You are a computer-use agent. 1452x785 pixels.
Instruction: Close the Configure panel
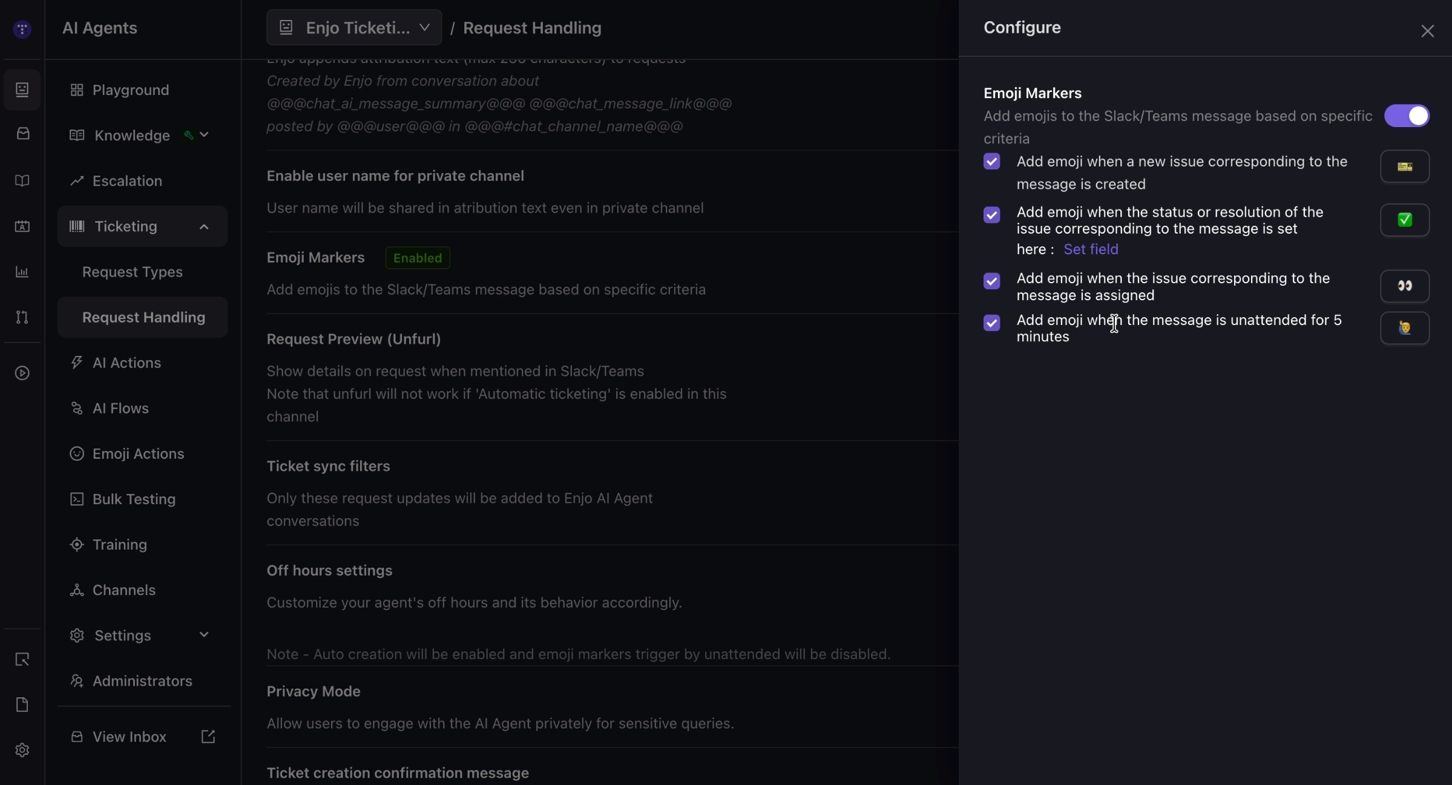1428,31
